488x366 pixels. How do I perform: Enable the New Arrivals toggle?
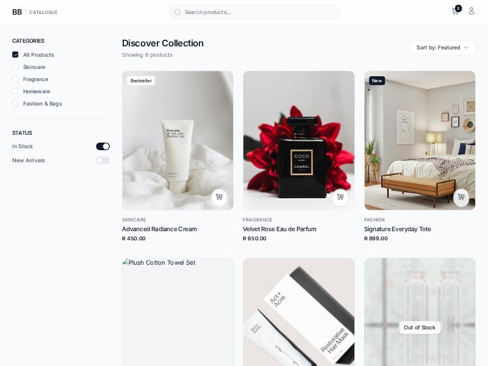[x=102, y=160]
